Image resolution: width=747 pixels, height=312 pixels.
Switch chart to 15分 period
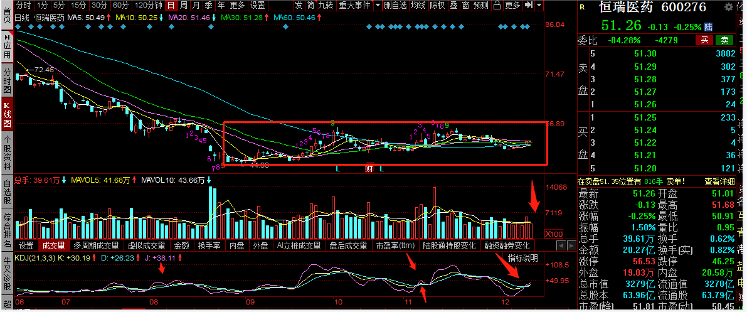78,5
